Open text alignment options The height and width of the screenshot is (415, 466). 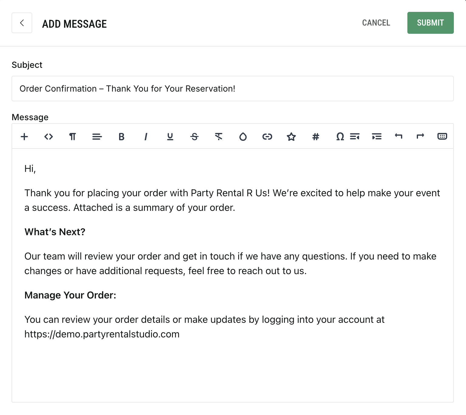(97, 137)
